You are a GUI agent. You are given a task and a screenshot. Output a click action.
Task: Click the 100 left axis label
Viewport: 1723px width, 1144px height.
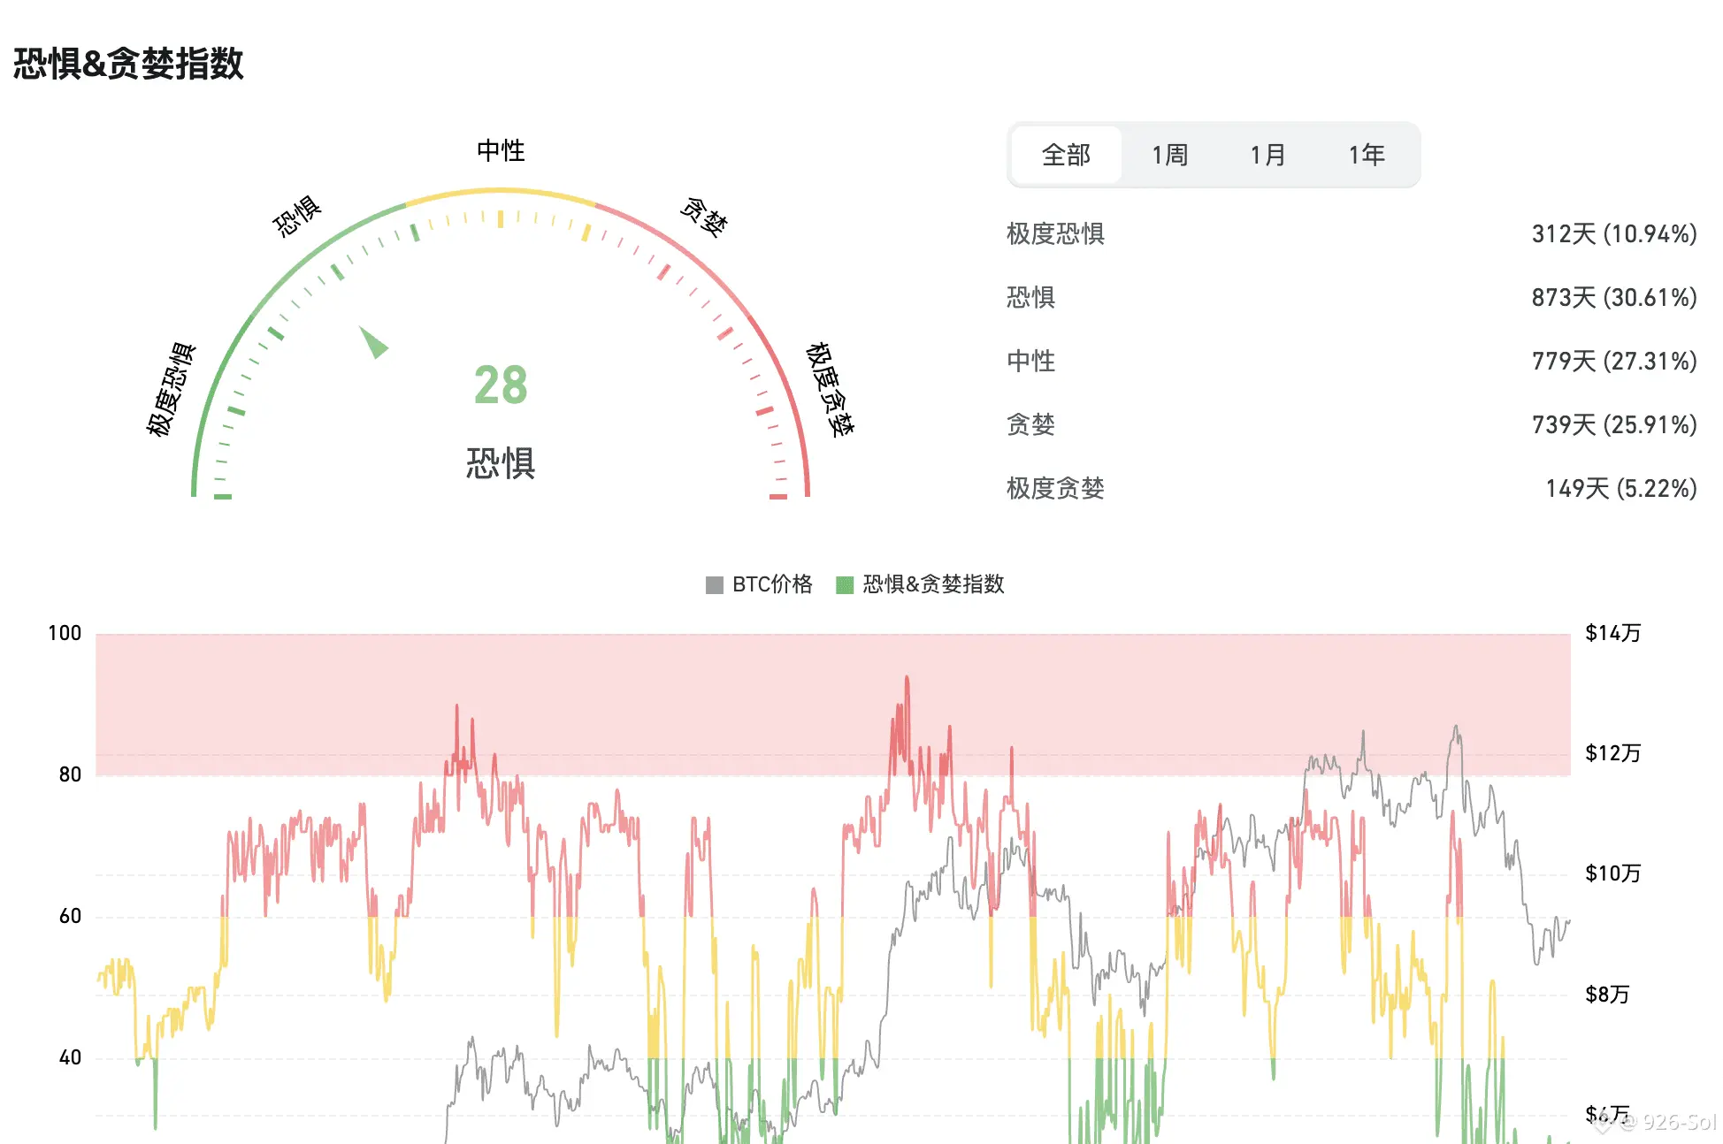(x=65, y=633)
